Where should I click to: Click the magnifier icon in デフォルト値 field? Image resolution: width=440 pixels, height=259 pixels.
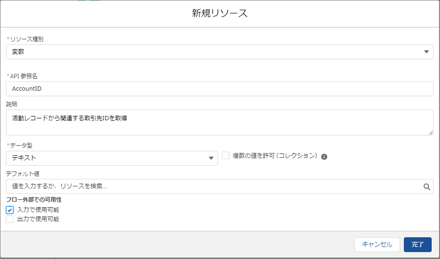(427, 187)
